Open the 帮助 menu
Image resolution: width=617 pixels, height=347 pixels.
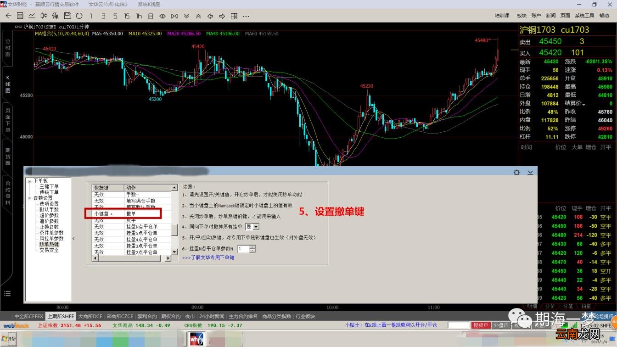click(603, 16)
